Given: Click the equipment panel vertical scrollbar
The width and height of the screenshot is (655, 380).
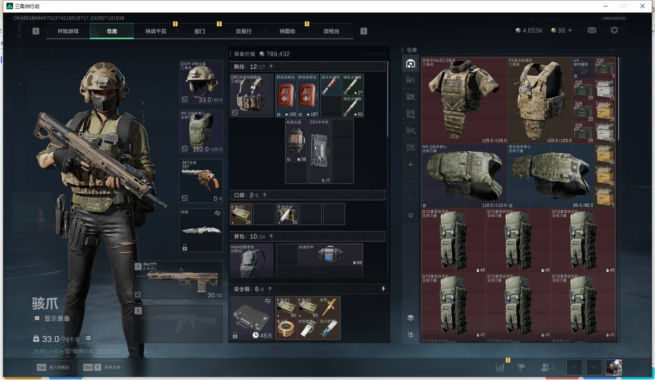Looking at the screenshot, I should pos(387,99).
